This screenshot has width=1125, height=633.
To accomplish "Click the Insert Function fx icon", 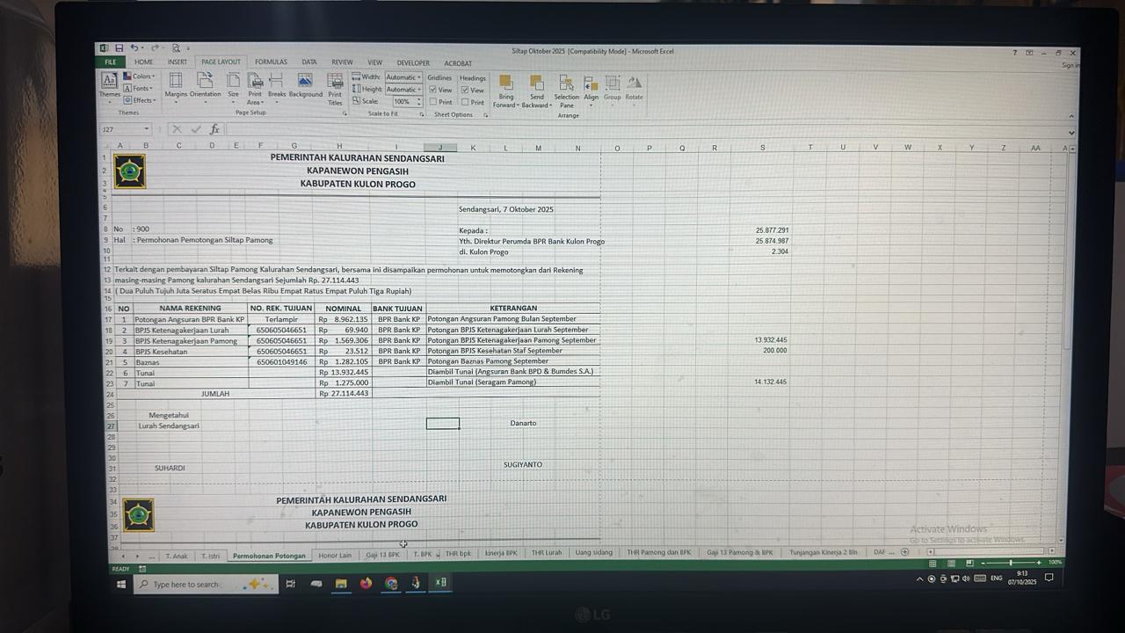I will point(214,129).
